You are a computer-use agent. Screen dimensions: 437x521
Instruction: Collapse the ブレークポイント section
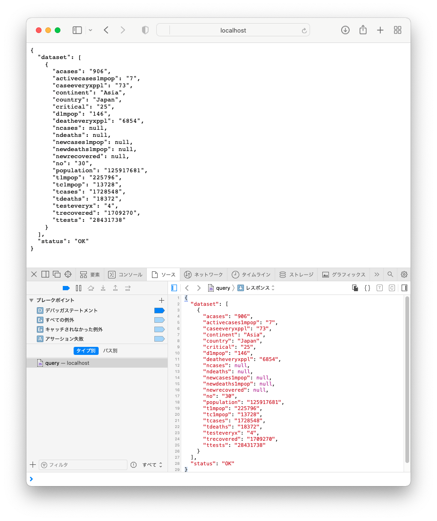tap(32, 300)
